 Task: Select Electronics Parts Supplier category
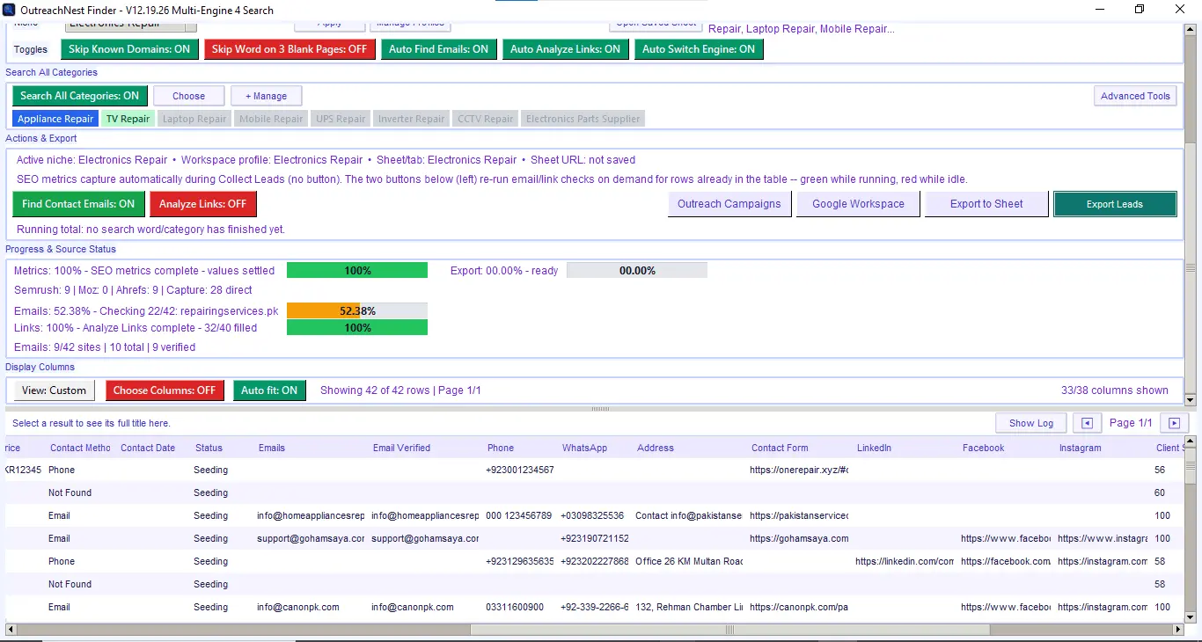[x=583, y=119]
